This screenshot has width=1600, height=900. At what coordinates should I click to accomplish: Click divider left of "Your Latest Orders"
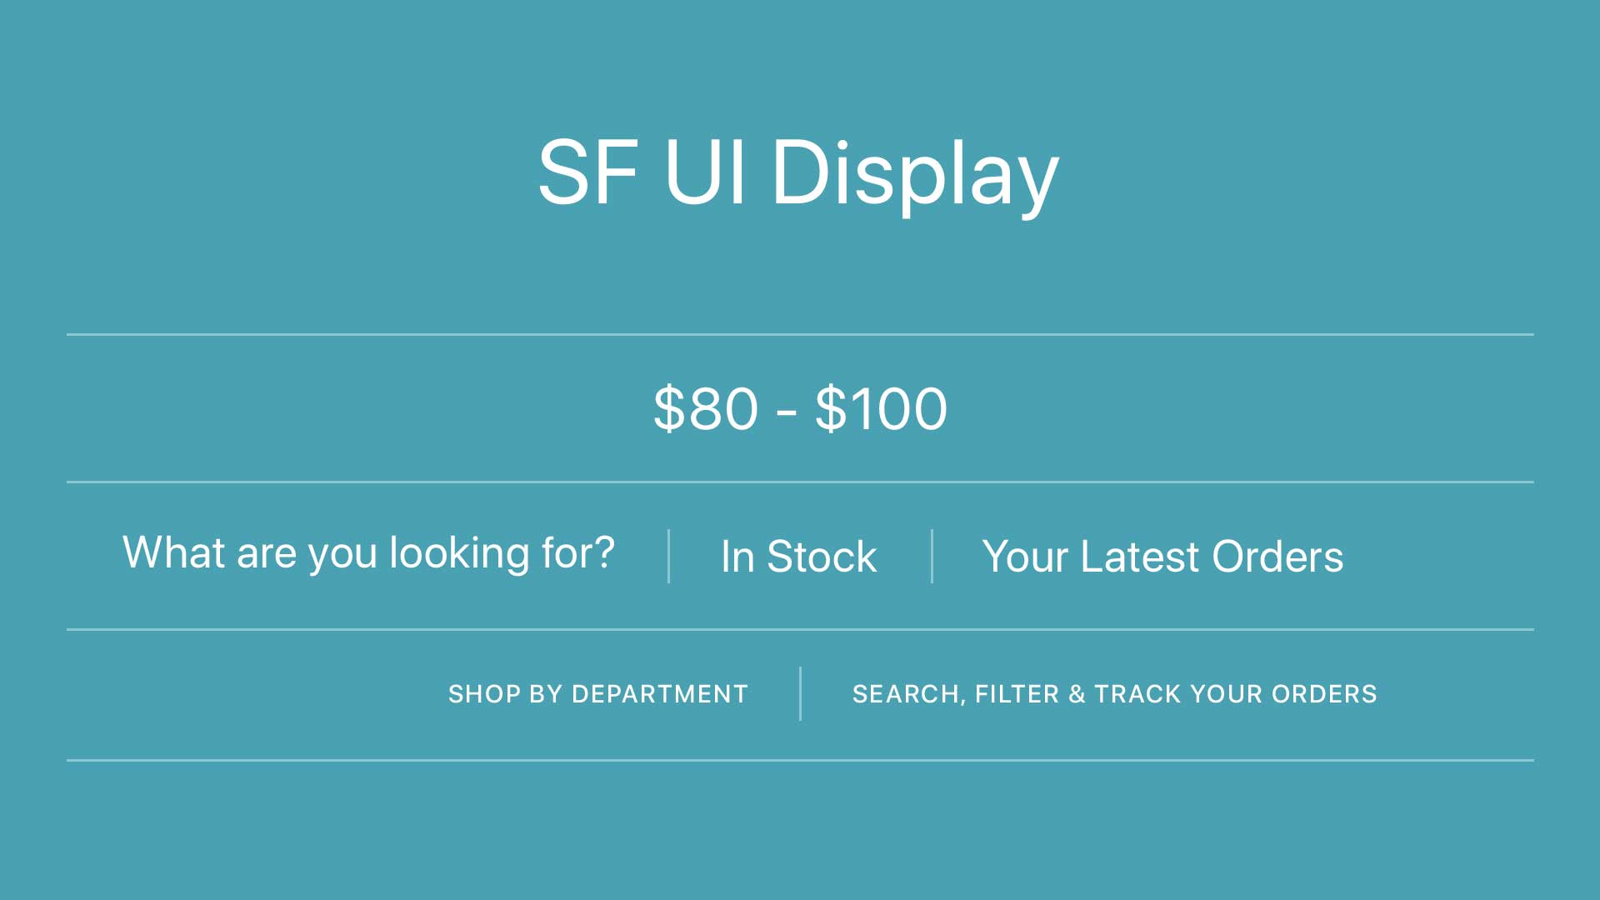(x=932, y=556)
